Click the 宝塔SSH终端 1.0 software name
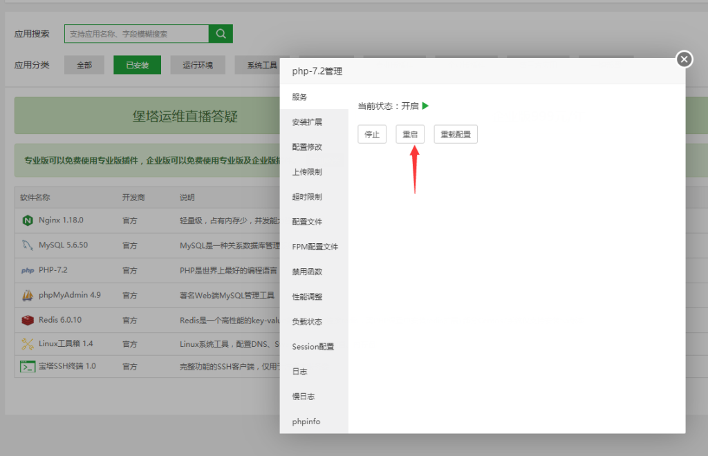Screen dimensions: 708x456 coord(67,366)
